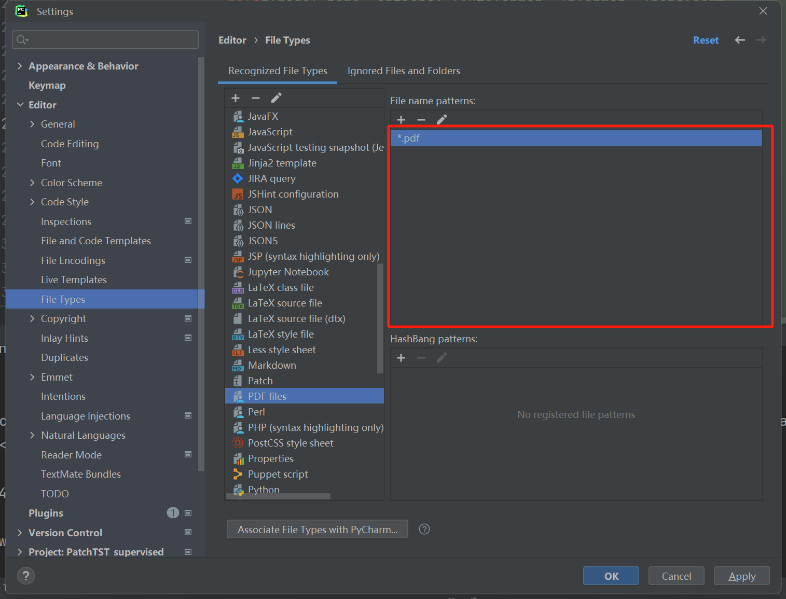The width and height of the screenshot is (786, 599).
Task: Switch to Recognized File Types tab
Action: coord(278,71)
